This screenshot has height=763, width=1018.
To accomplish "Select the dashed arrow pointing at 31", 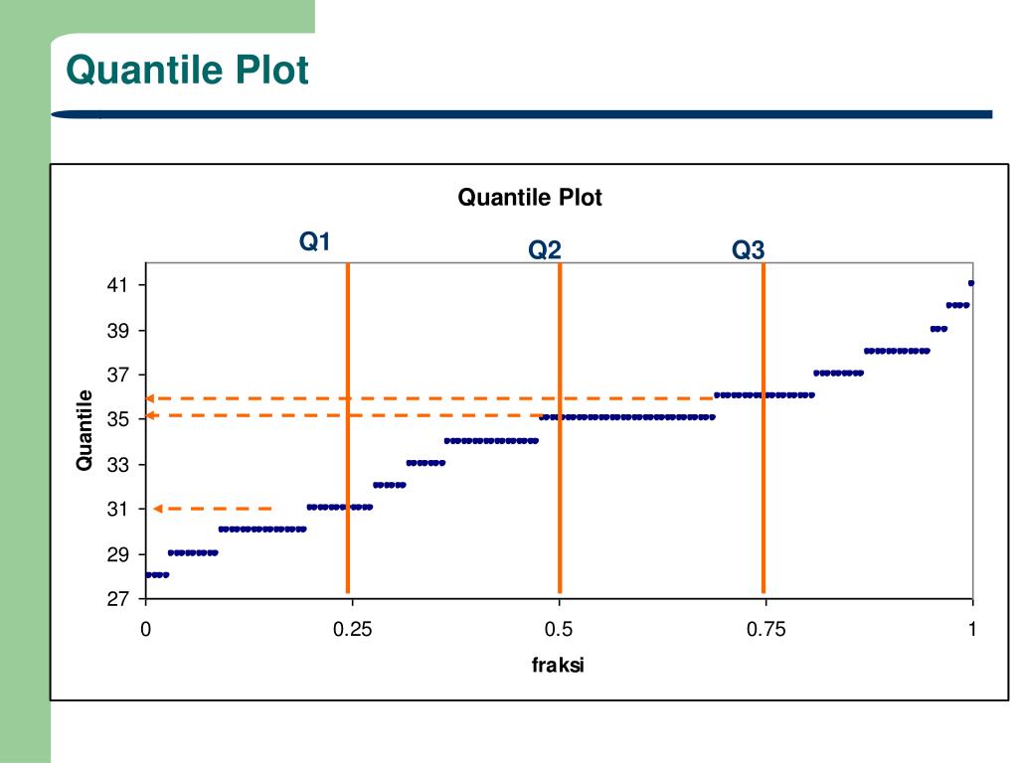I will (x=213, y=509).
